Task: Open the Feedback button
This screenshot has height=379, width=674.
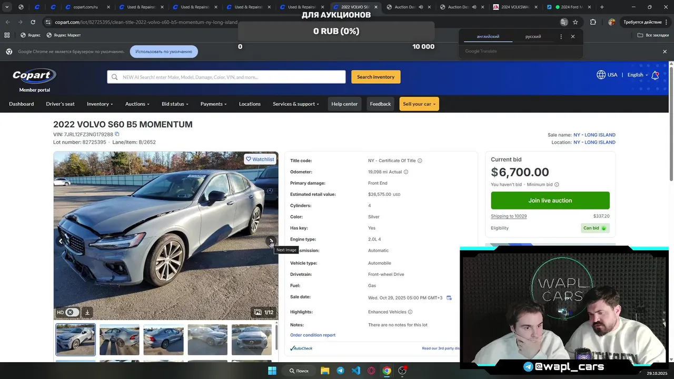Action: tap(380, 104)
